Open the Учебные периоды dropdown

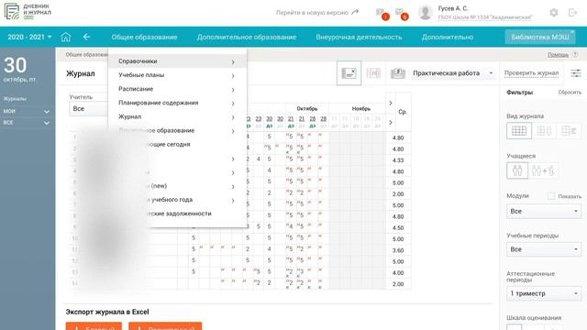[544, 249]
